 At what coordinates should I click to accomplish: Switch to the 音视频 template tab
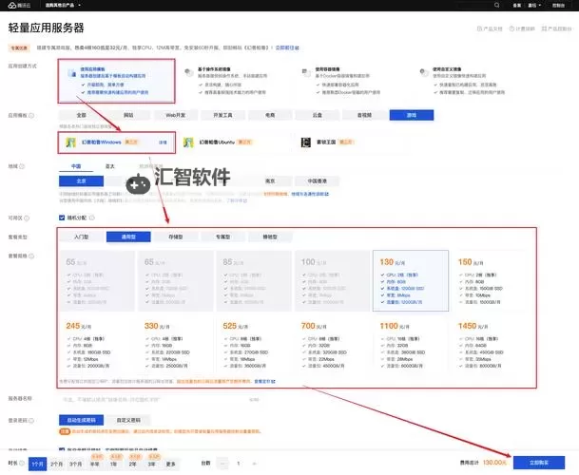pyautogui.click(x=364, y=115)
